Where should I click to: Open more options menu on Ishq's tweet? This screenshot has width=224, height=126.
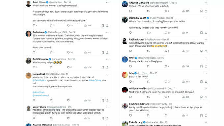click(206, 73)
